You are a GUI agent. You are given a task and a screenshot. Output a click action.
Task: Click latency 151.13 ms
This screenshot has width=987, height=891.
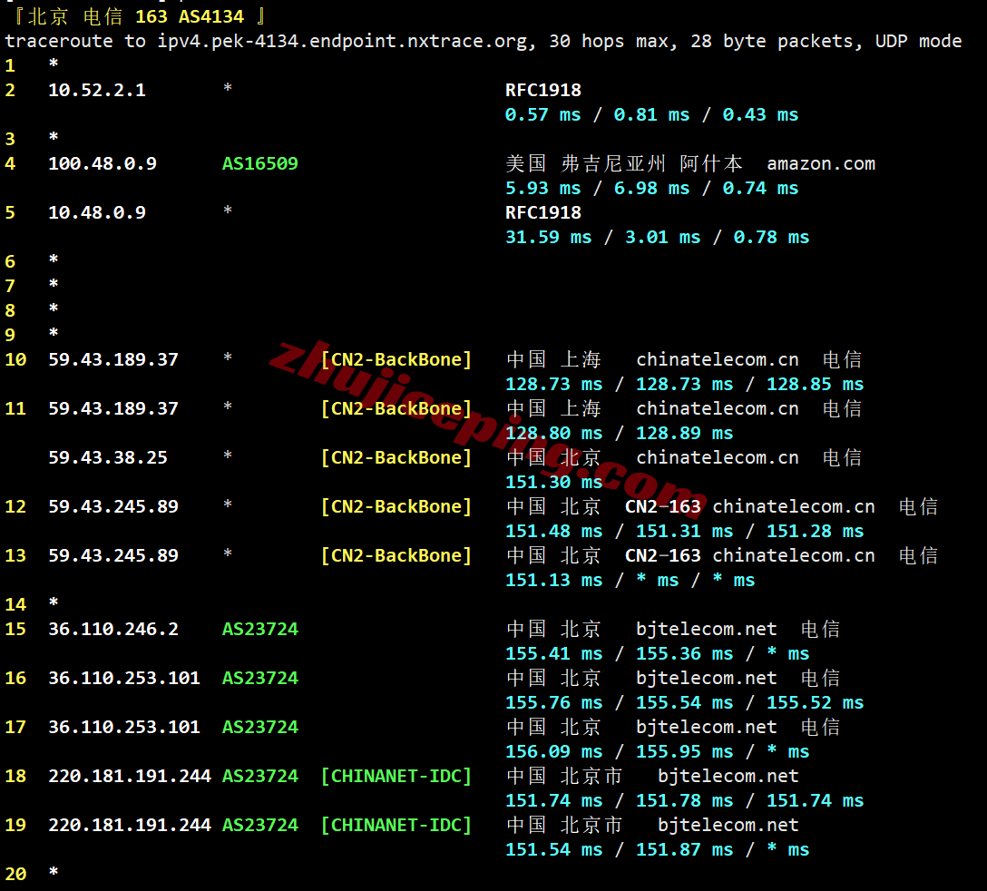coord(554,581)
